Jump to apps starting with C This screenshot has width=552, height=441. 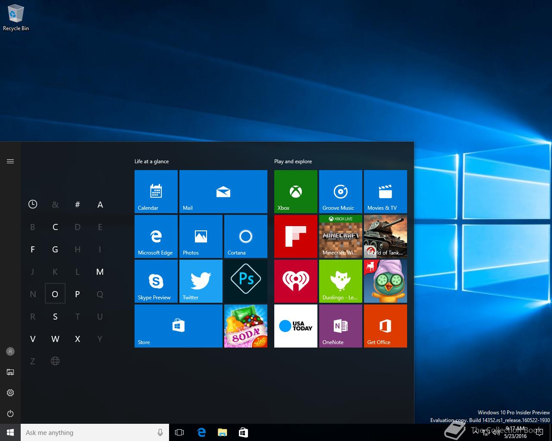[x=55, y=227]
